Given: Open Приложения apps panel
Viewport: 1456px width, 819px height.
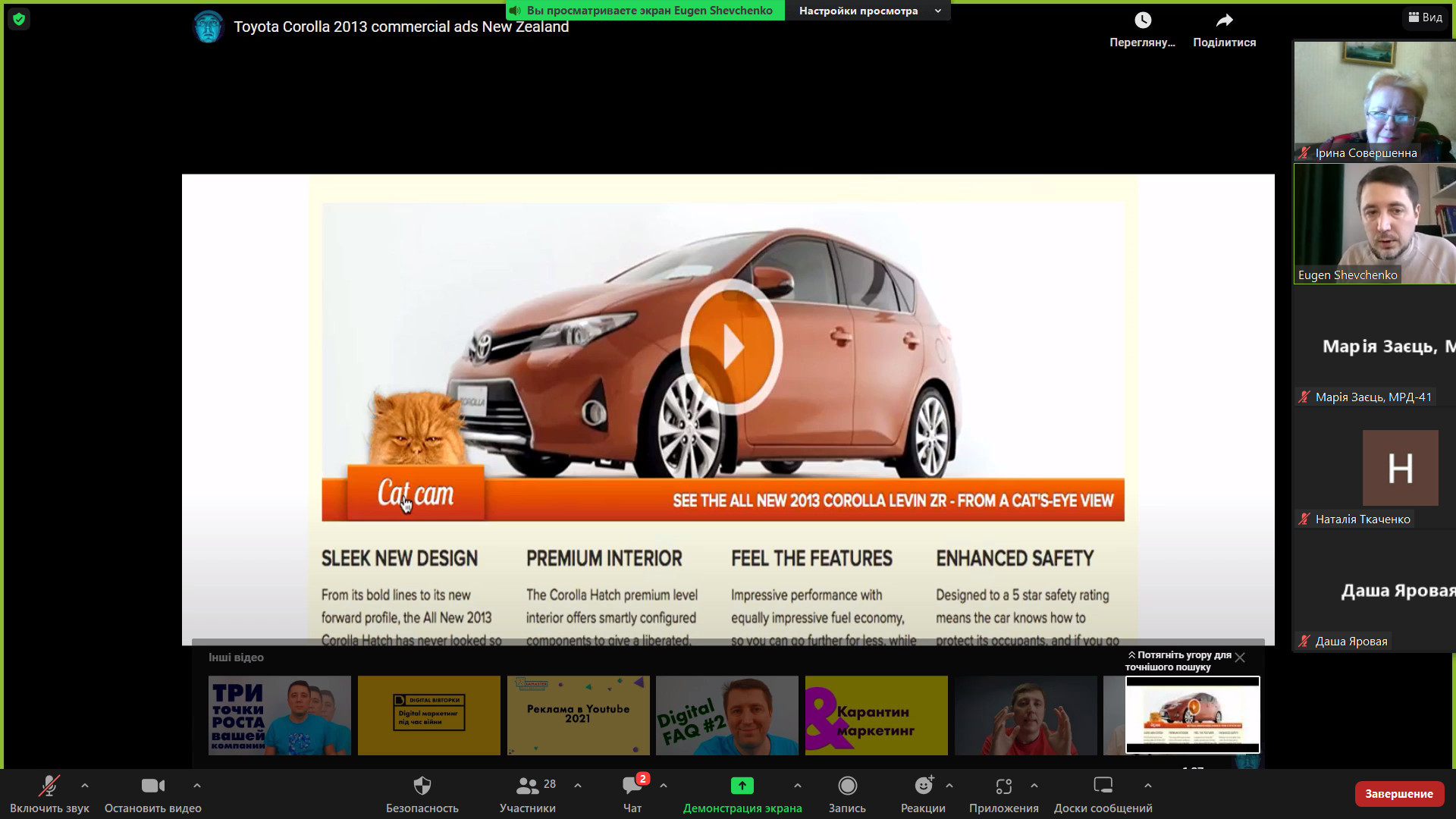Looking at the screenshot, I should coord(1004,793).
